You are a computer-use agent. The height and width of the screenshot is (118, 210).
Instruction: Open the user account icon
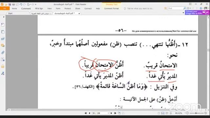(206, 8)
